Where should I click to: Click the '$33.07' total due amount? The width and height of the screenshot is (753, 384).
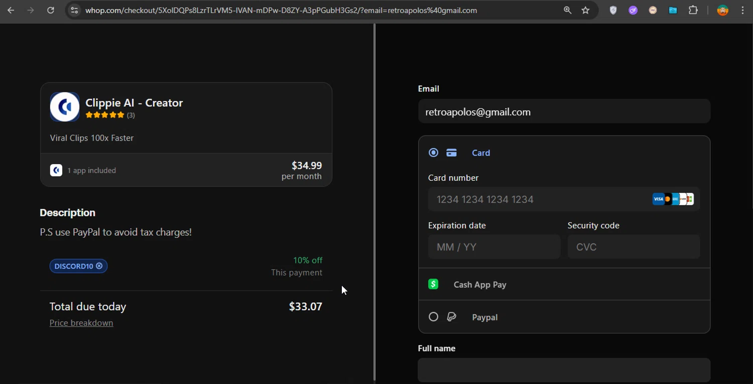(306, 306)
